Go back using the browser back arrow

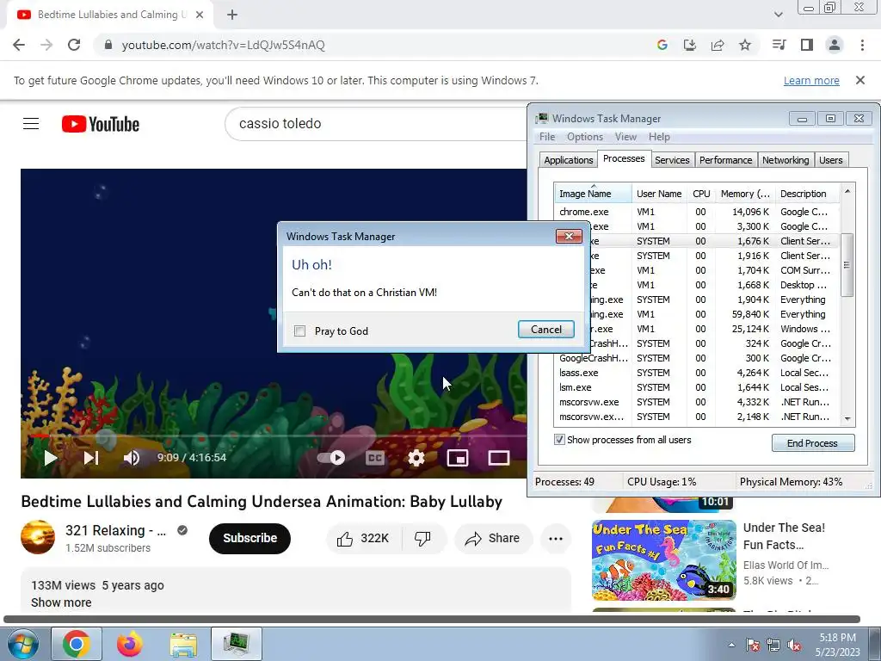pos(19,45)
